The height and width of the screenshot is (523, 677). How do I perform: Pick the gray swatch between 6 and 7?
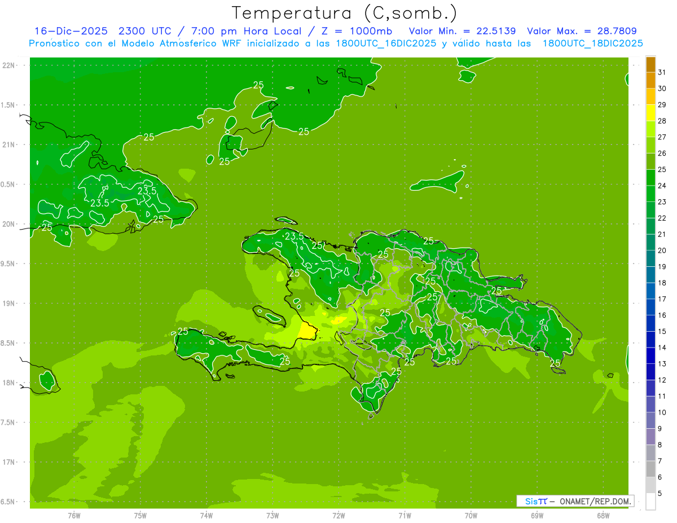pyautogui.click(x=650, y=469)
